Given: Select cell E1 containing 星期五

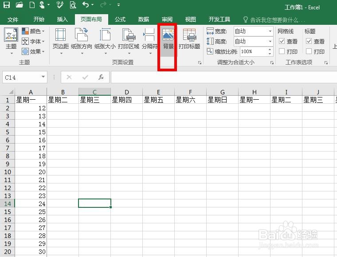Looking at the screenshot, I should [159, 100].
